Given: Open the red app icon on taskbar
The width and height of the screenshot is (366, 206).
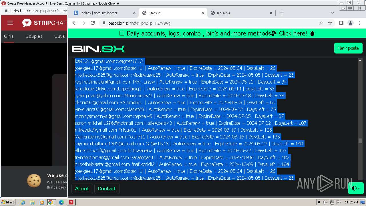Looking at the screenshot, I should (71, 202).
